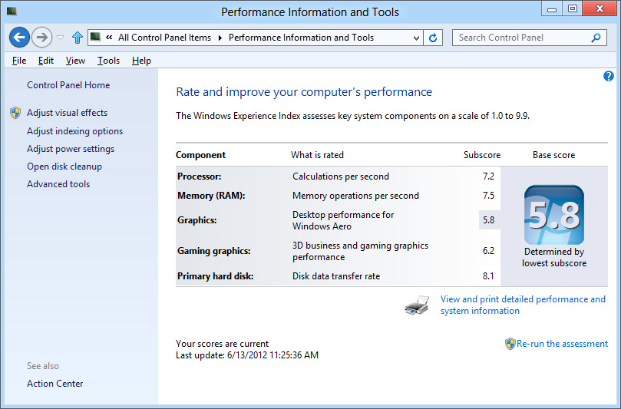Click the Memory subscore 7.5

[488, 196]
